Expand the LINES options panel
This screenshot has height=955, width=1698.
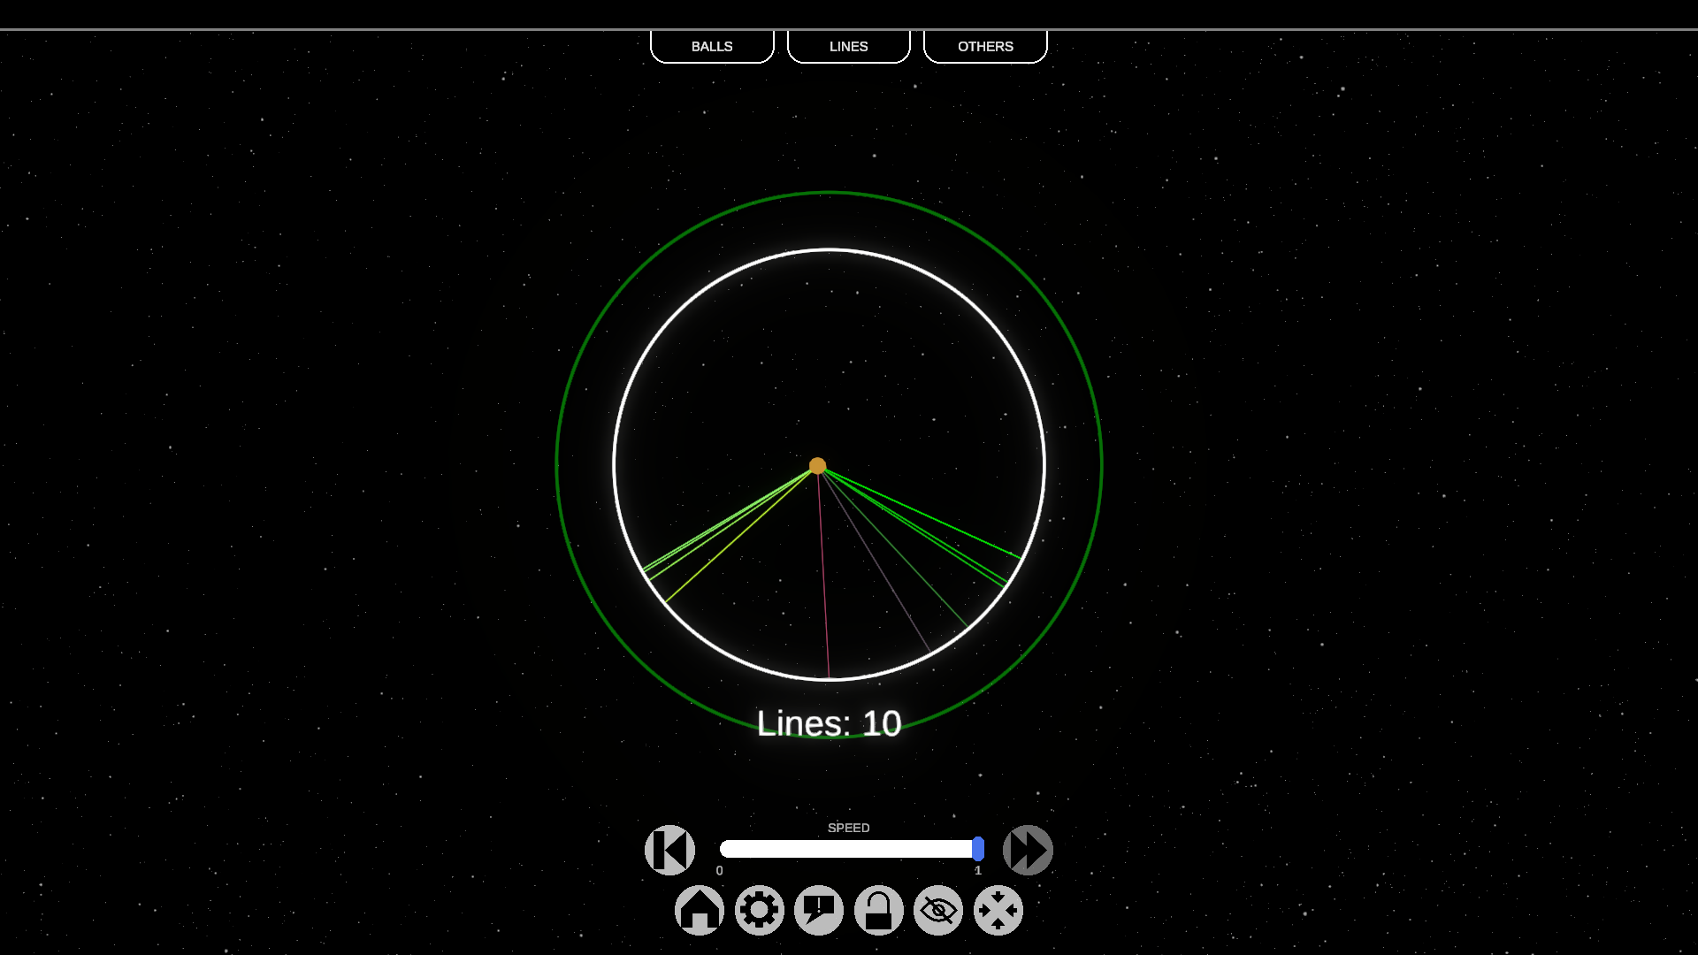pos(848,46)
